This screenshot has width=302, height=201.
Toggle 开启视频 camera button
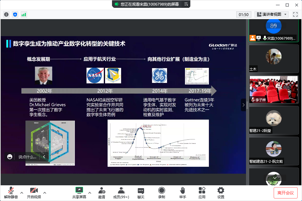[34, 193]
